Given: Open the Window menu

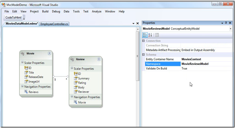Looking at the screenshot, I should pos(110,11).
